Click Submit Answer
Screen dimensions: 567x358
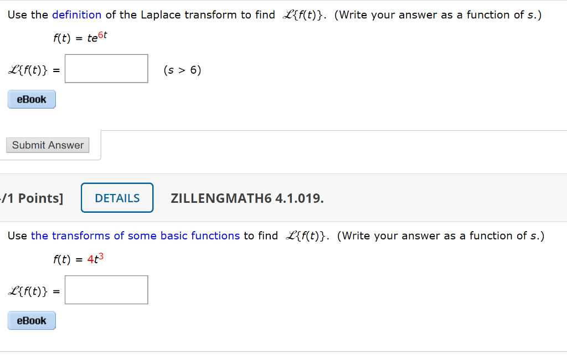tap(47, 145)
